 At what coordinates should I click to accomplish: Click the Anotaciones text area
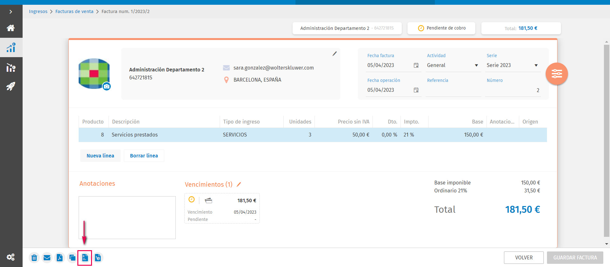coord(127,217)
